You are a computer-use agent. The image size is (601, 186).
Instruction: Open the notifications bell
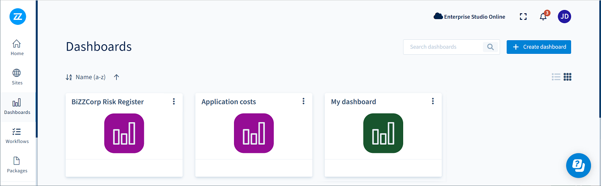pyautogui.click(x=543, y=17)
